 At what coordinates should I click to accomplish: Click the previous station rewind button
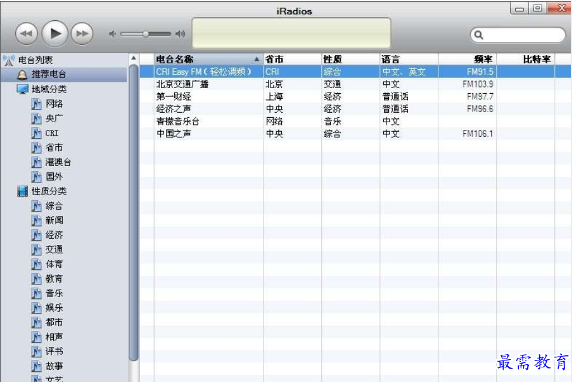pyautogui.click(x=27, y=34)
